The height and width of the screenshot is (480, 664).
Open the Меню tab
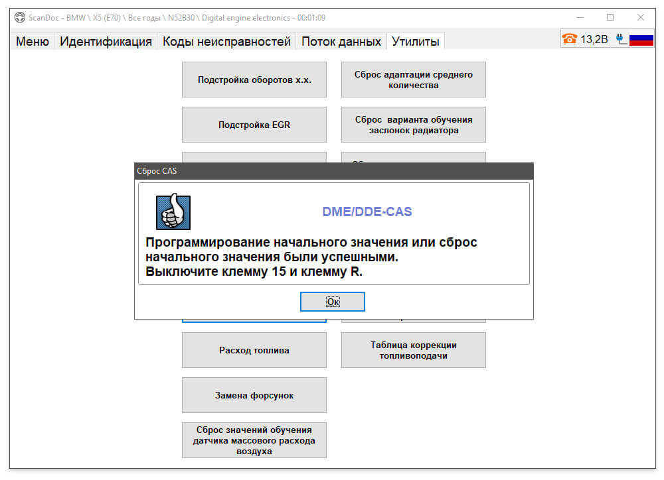[x=32, y=42]
